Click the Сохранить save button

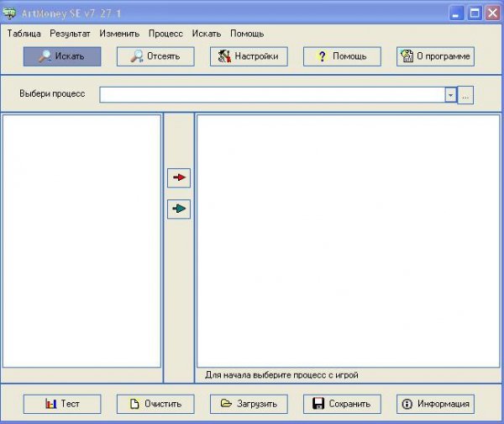[342, 404]
